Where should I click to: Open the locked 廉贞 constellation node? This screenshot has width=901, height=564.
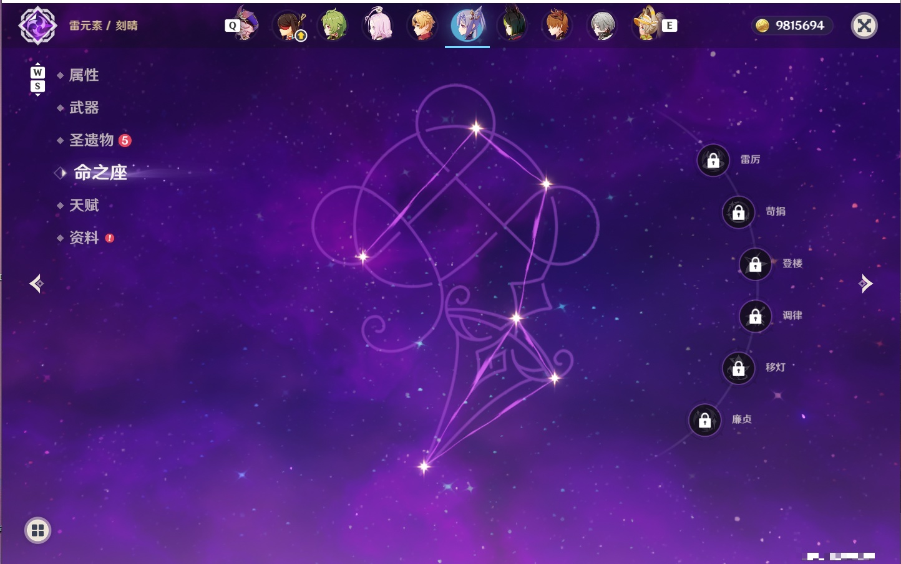click(705, 420)
